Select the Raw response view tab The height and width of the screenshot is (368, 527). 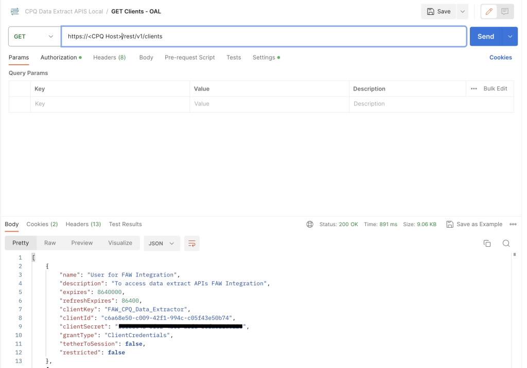[50, 243]
